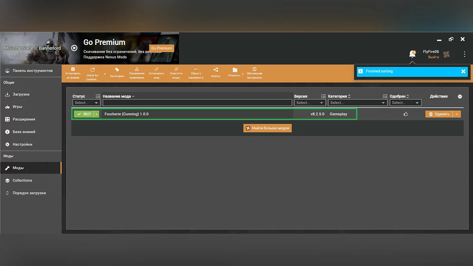Click Выйти logout link

(x=434, y=57)
